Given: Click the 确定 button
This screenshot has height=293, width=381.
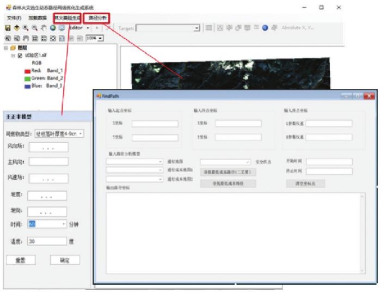Looking at the screenshot, I should pos(65,260).
